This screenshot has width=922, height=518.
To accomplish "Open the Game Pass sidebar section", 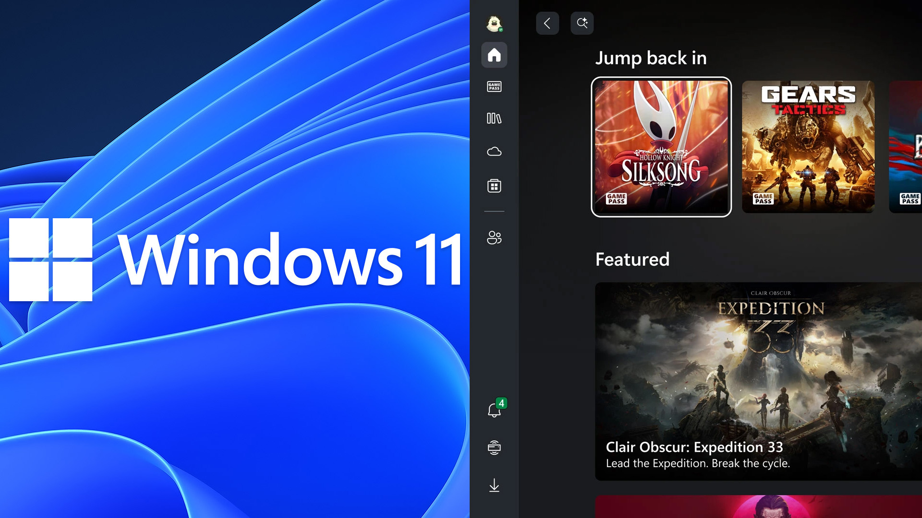I will (494, 86).
